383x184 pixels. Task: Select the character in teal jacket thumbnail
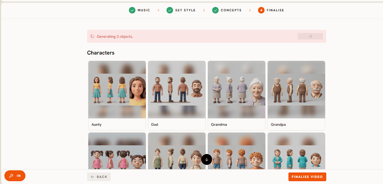[x=296, y=151]
